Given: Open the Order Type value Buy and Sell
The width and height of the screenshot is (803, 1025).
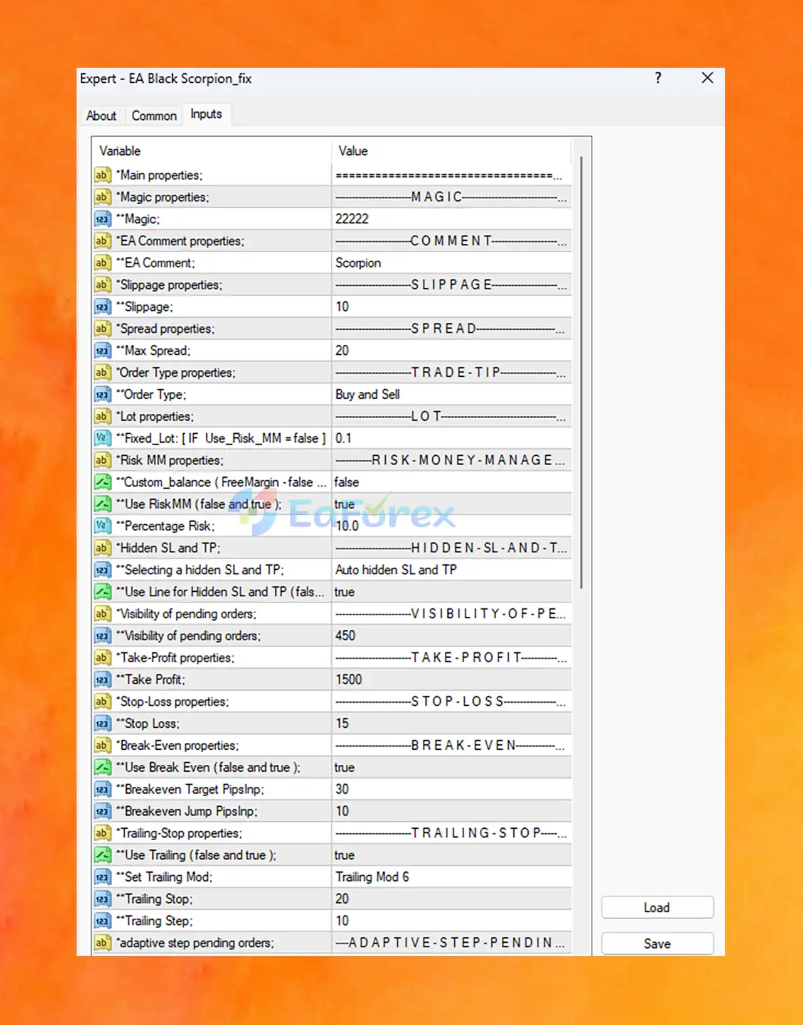Looking at the screenshot, I should pyautogui.click(x=451, y=394).
